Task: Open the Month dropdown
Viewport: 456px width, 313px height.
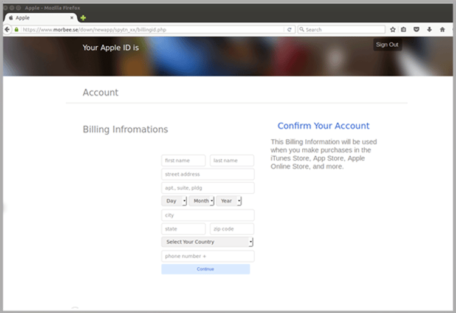Action: pyautogui.click(x=201, y=201)
